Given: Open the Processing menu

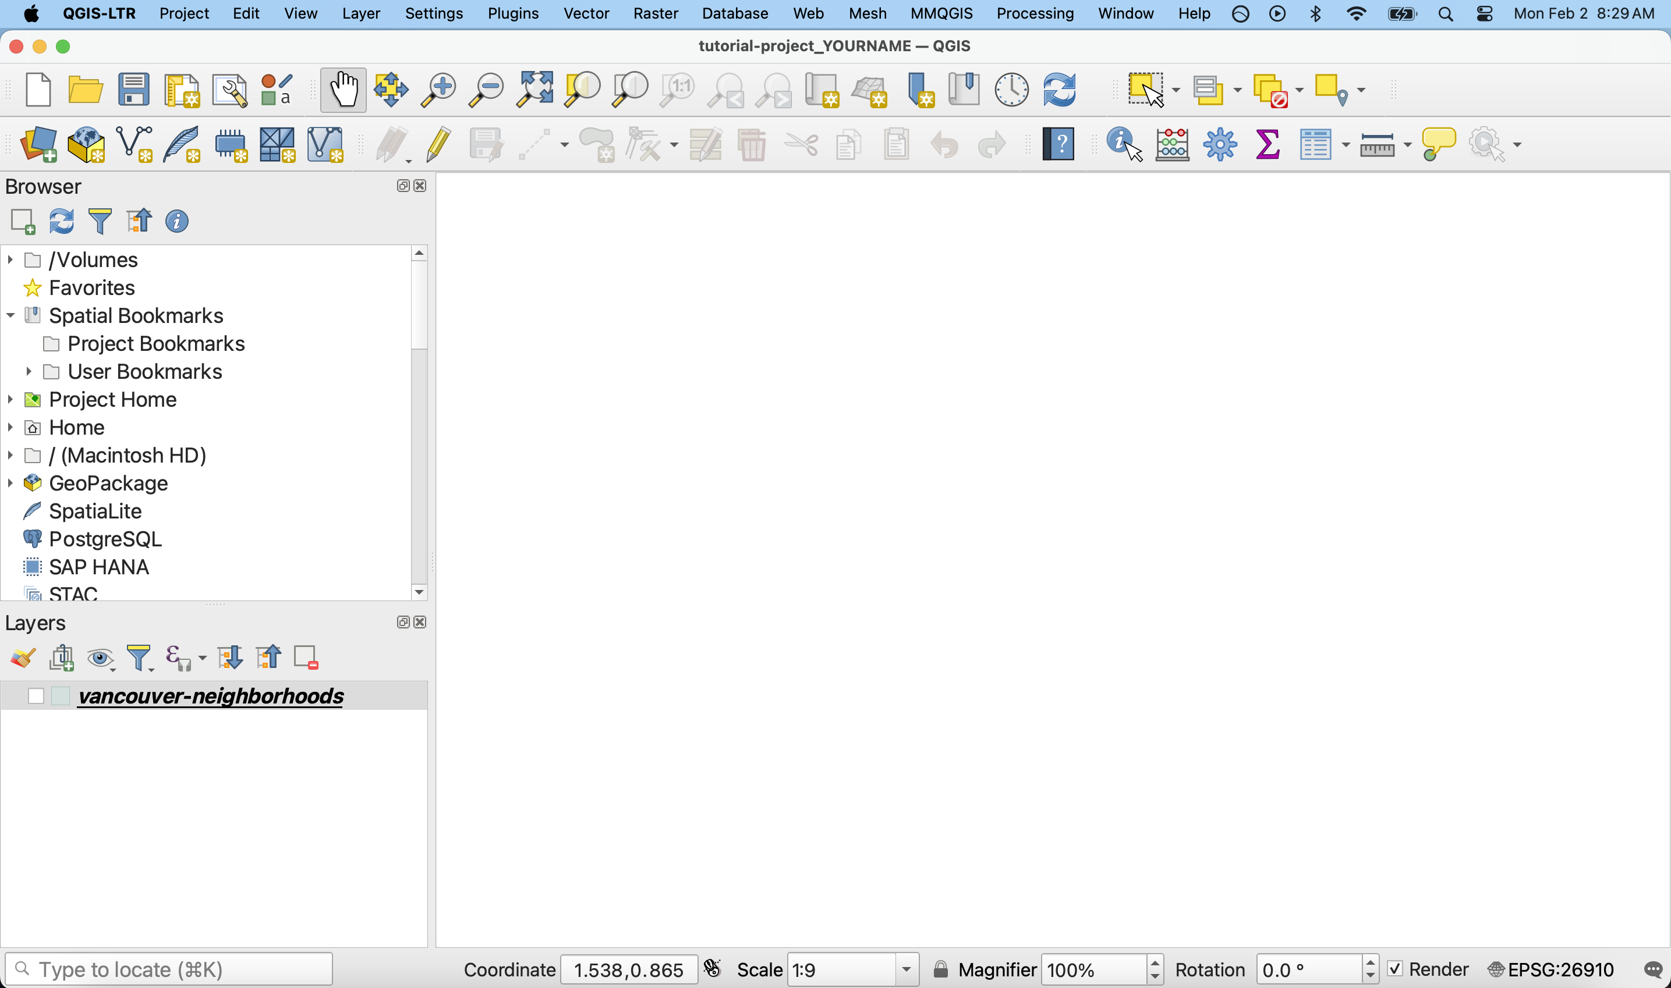Looking at the screenshot, I should (1034, 13).
